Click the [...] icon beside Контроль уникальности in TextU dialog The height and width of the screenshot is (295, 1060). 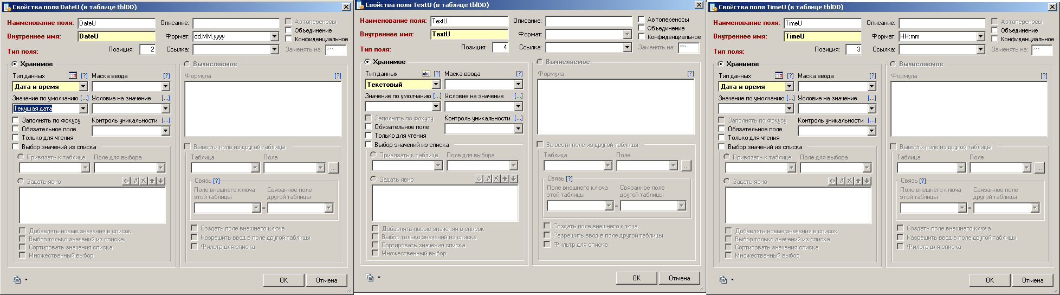518,118
